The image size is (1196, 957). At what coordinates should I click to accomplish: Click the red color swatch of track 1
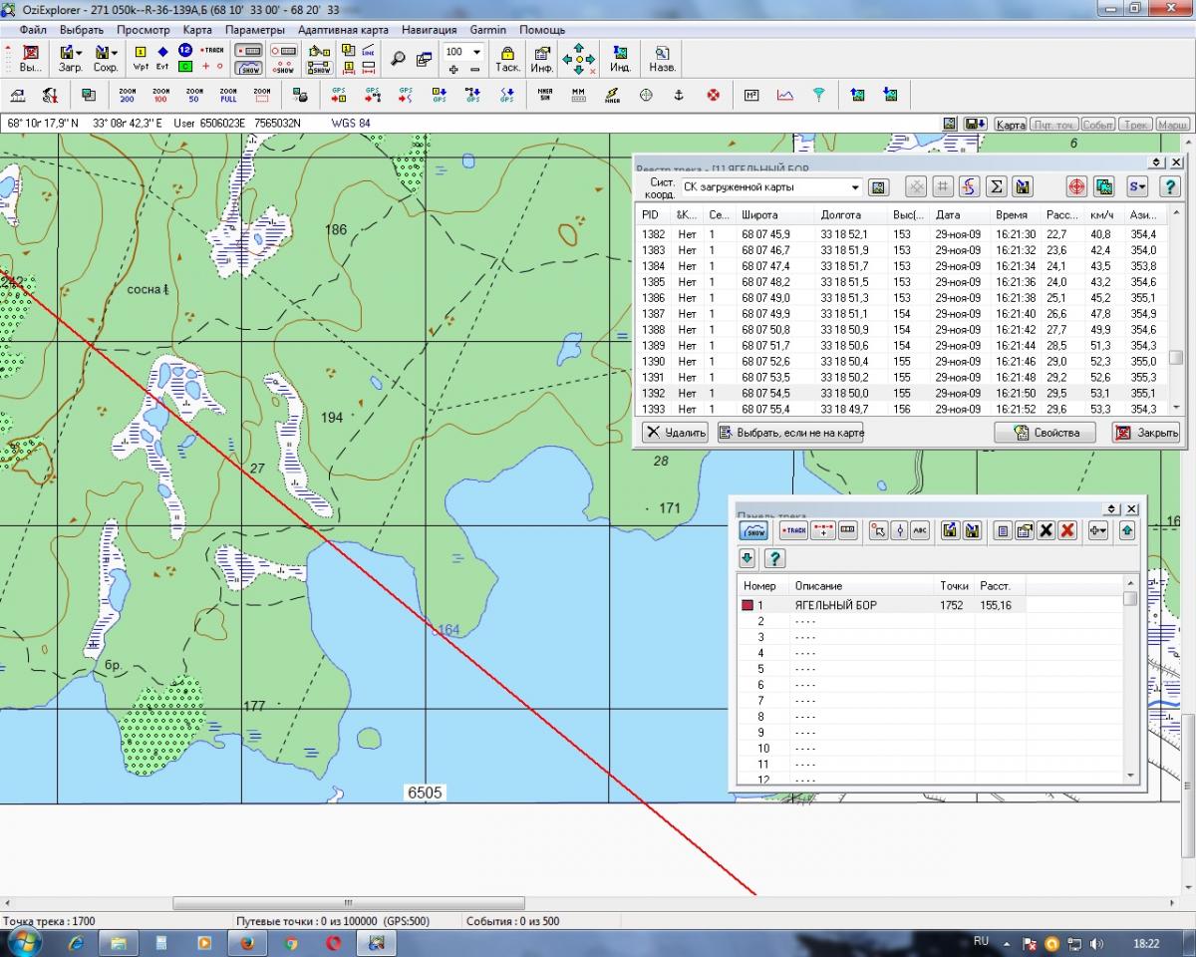click(x=747, y=605)
